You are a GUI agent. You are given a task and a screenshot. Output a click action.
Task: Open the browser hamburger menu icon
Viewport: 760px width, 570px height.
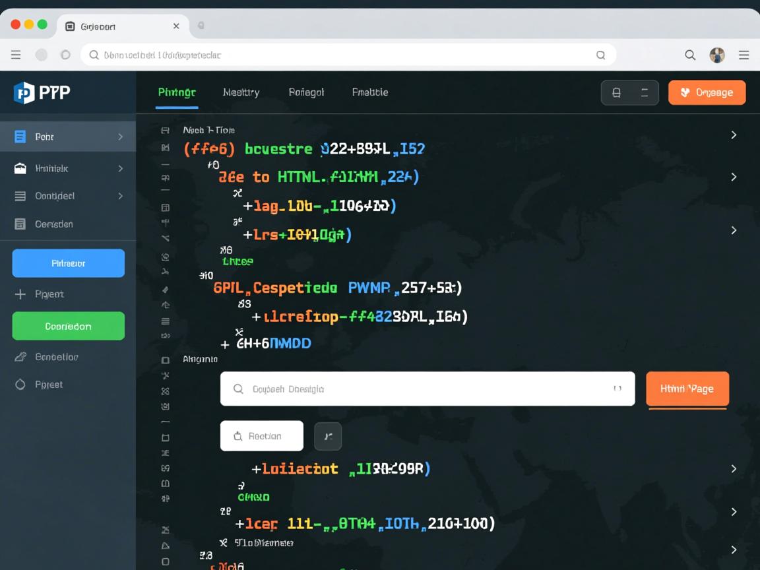pos(744,55)
